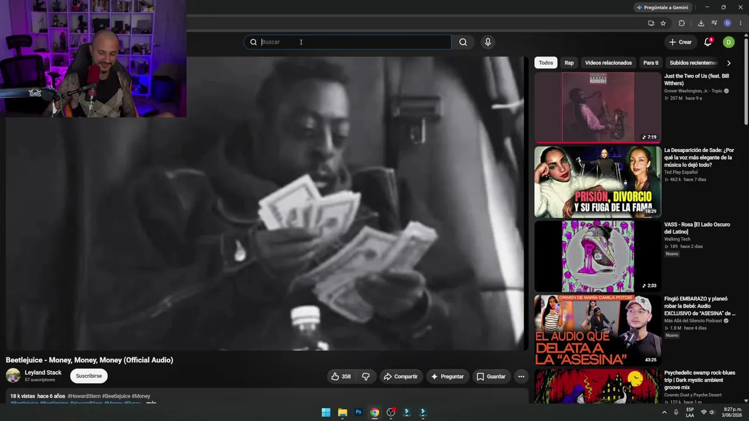Select the Todos filter chip

546,63
